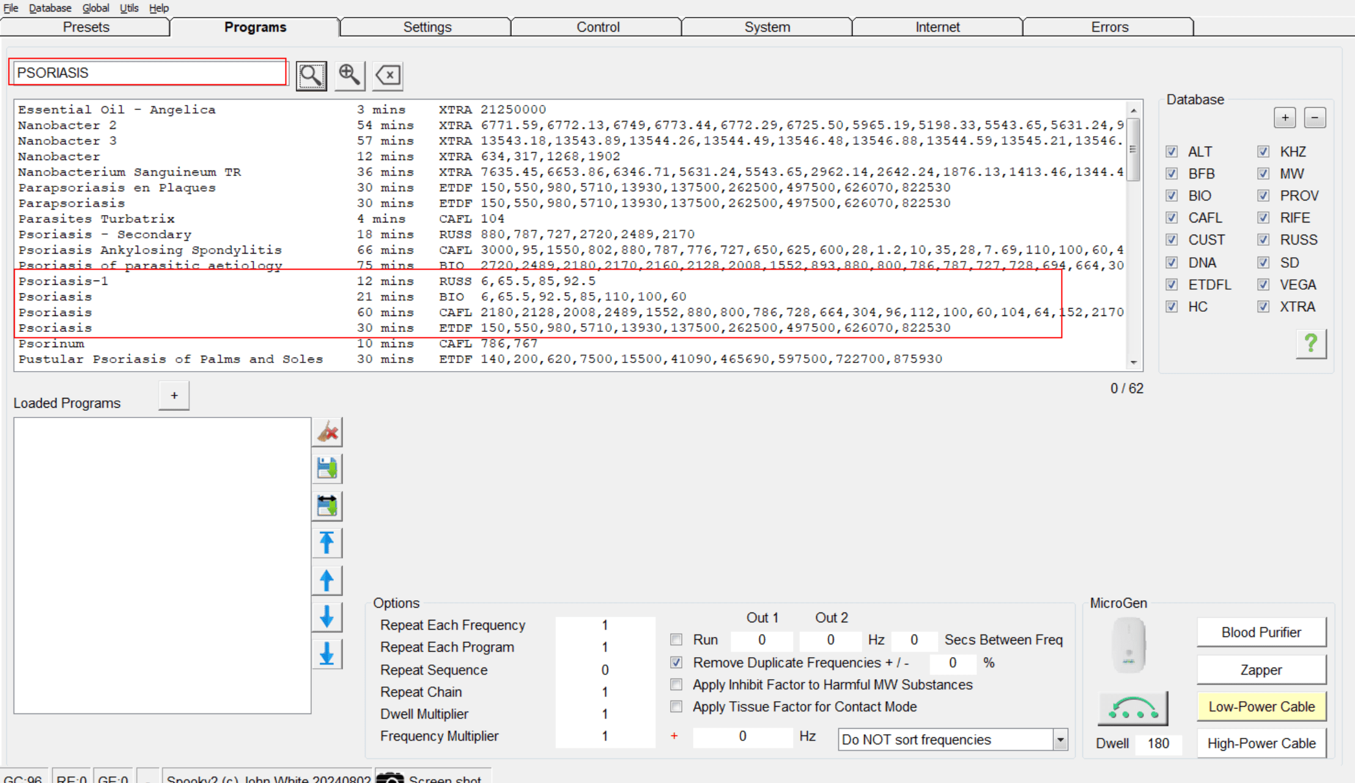Toggle the BIO database checkbox

1172,196
